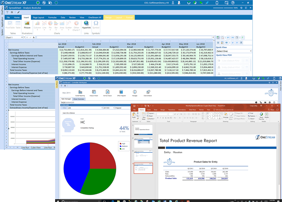Image resolution: width=282 pixels, height=202 pixels.
Task: Click the fx insert function icon
Action: tap(34, 37)
